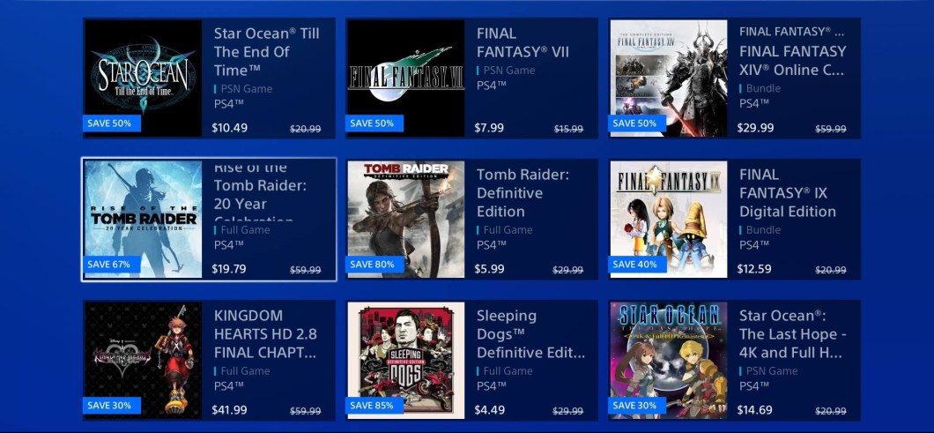Open Tomb Raider Definitive Edition cover art
The width and height of the screenshot is (934, 433).
(405, 219)
